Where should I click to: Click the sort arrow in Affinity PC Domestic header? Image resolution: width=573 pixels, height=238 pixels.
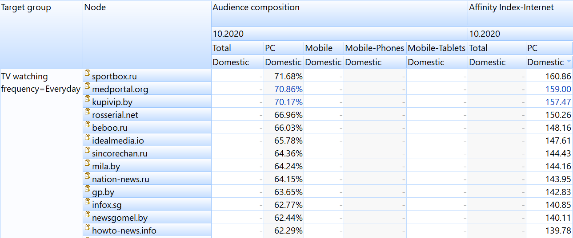(x=569, y=62)
